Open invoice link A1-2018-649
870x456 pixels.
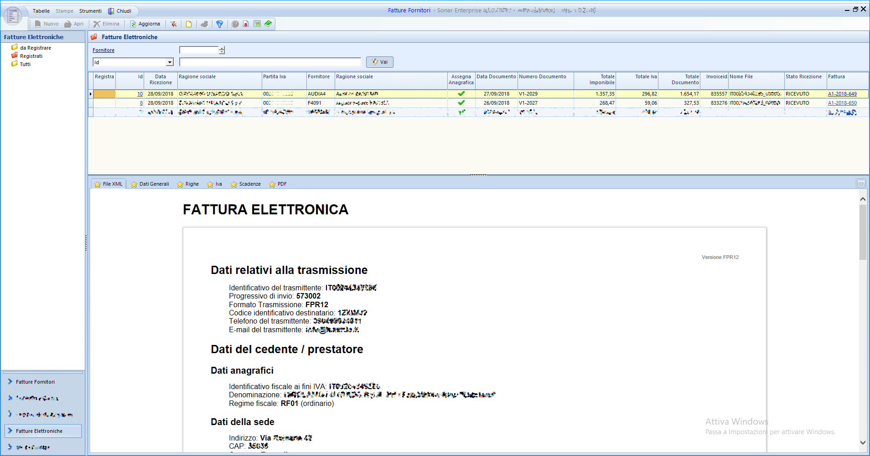(x=842, y=94)
